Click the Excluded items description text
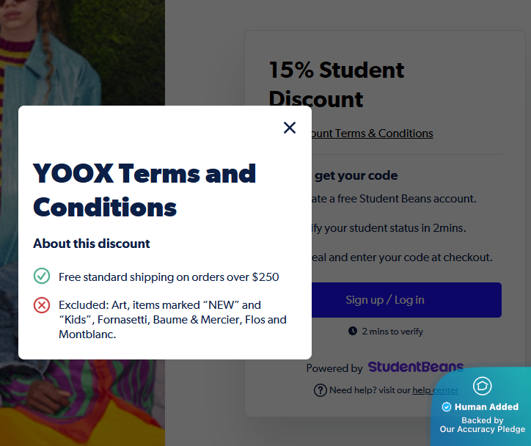Viewport: 531px width, 446px height. click(172, 319)
